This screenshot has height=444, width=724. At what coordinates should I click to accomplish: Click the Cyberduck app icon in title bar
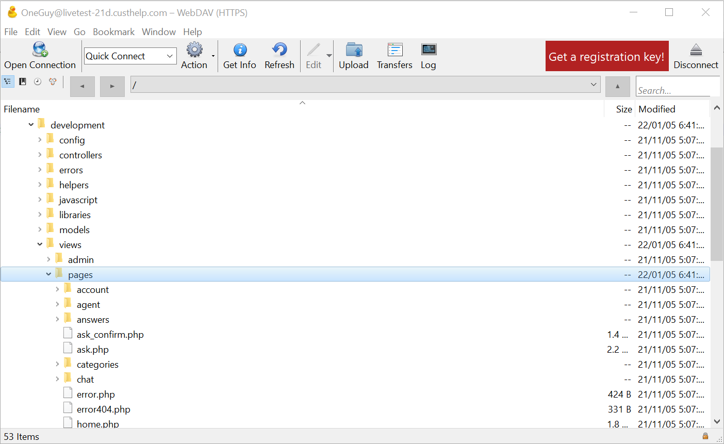click(12, 12)
